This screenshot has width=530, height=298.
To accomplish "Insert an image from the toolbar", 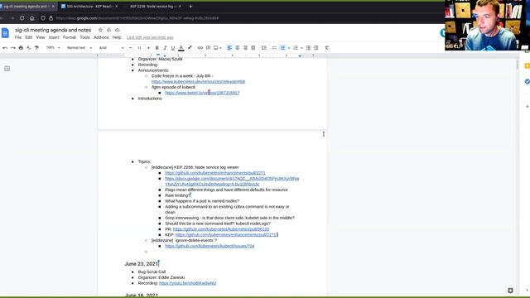I will [x=215, y=48].
